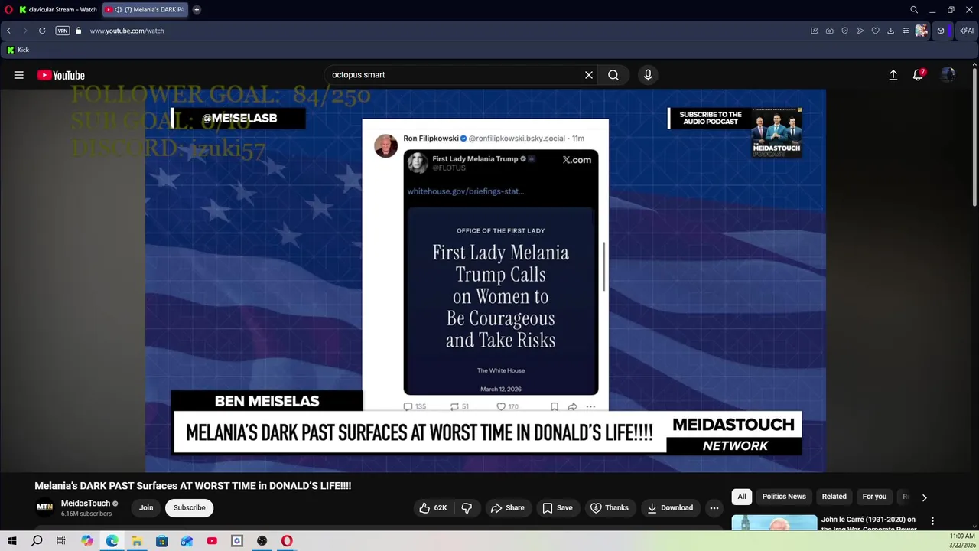This screenshot has width=979, height=551.
Task: Go back to previous page
Action: pyautogui.click(x=8, y=31)
